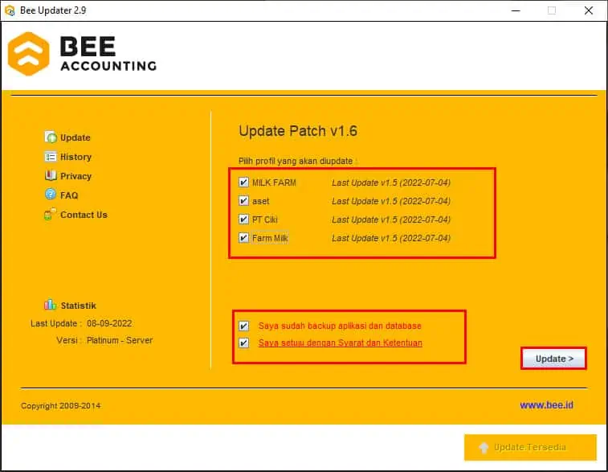Click the FAQ question mark icon
Image resolution: width=608 pixels, height=472 pixels.
point(51,194)
